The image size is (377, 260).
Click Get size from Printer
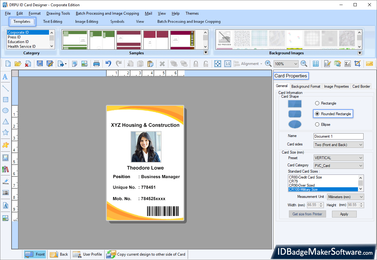[307, 214]
